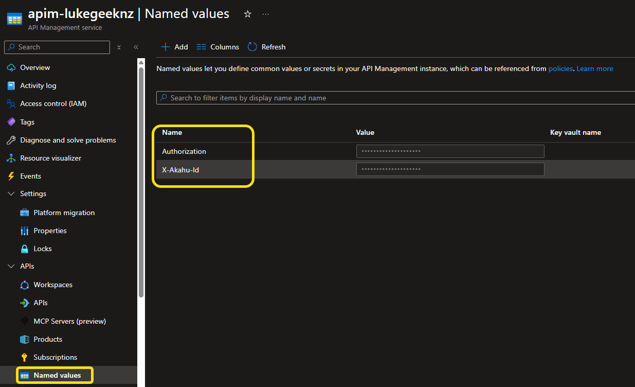The image size is (635, 387).
Task: Click the masked Authorization value field
Action: pos(450,151)
